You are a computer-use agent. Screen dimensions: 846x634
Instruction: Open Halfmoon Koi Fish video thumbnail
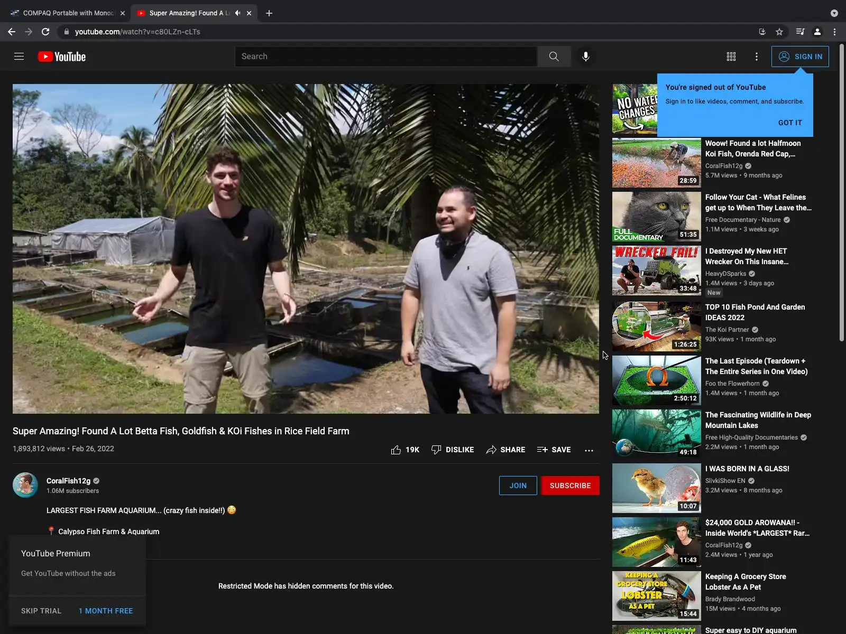[x=657, y=163]
